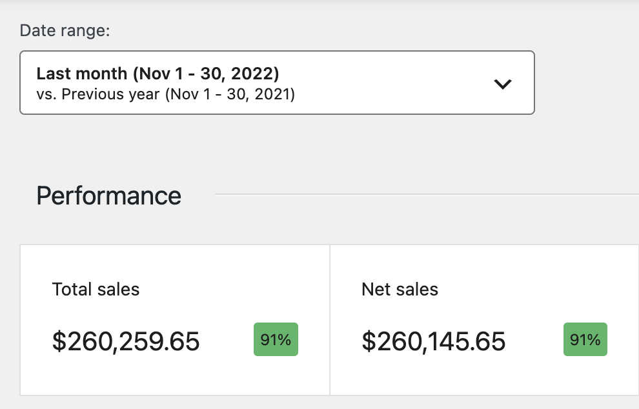
Task: Click empty space right of Net sales label
Action: coord(529,289)
